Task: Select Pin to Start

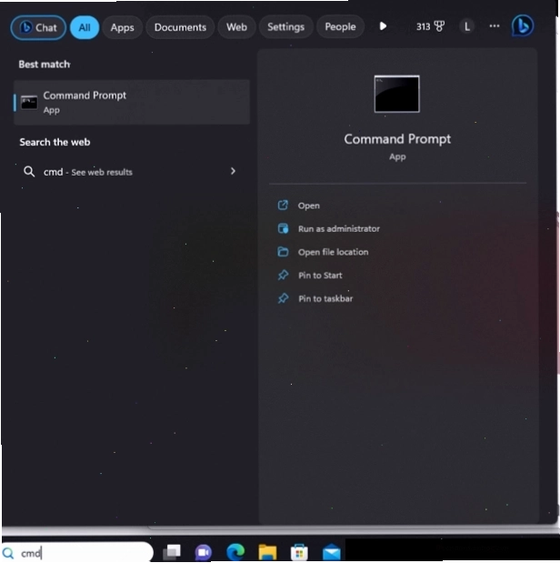Action: 320,276
